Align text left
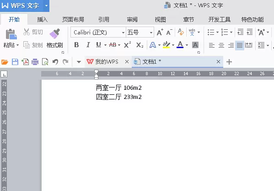This screenshot has width=274, height=191. (212, 45)
